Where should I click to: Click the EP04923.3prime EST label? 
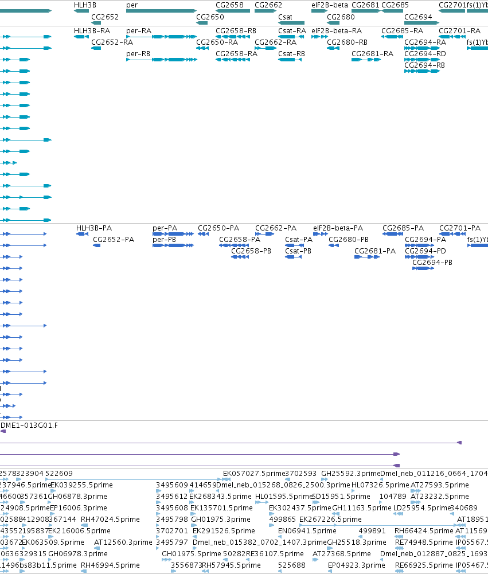click(x=357, y=565)
